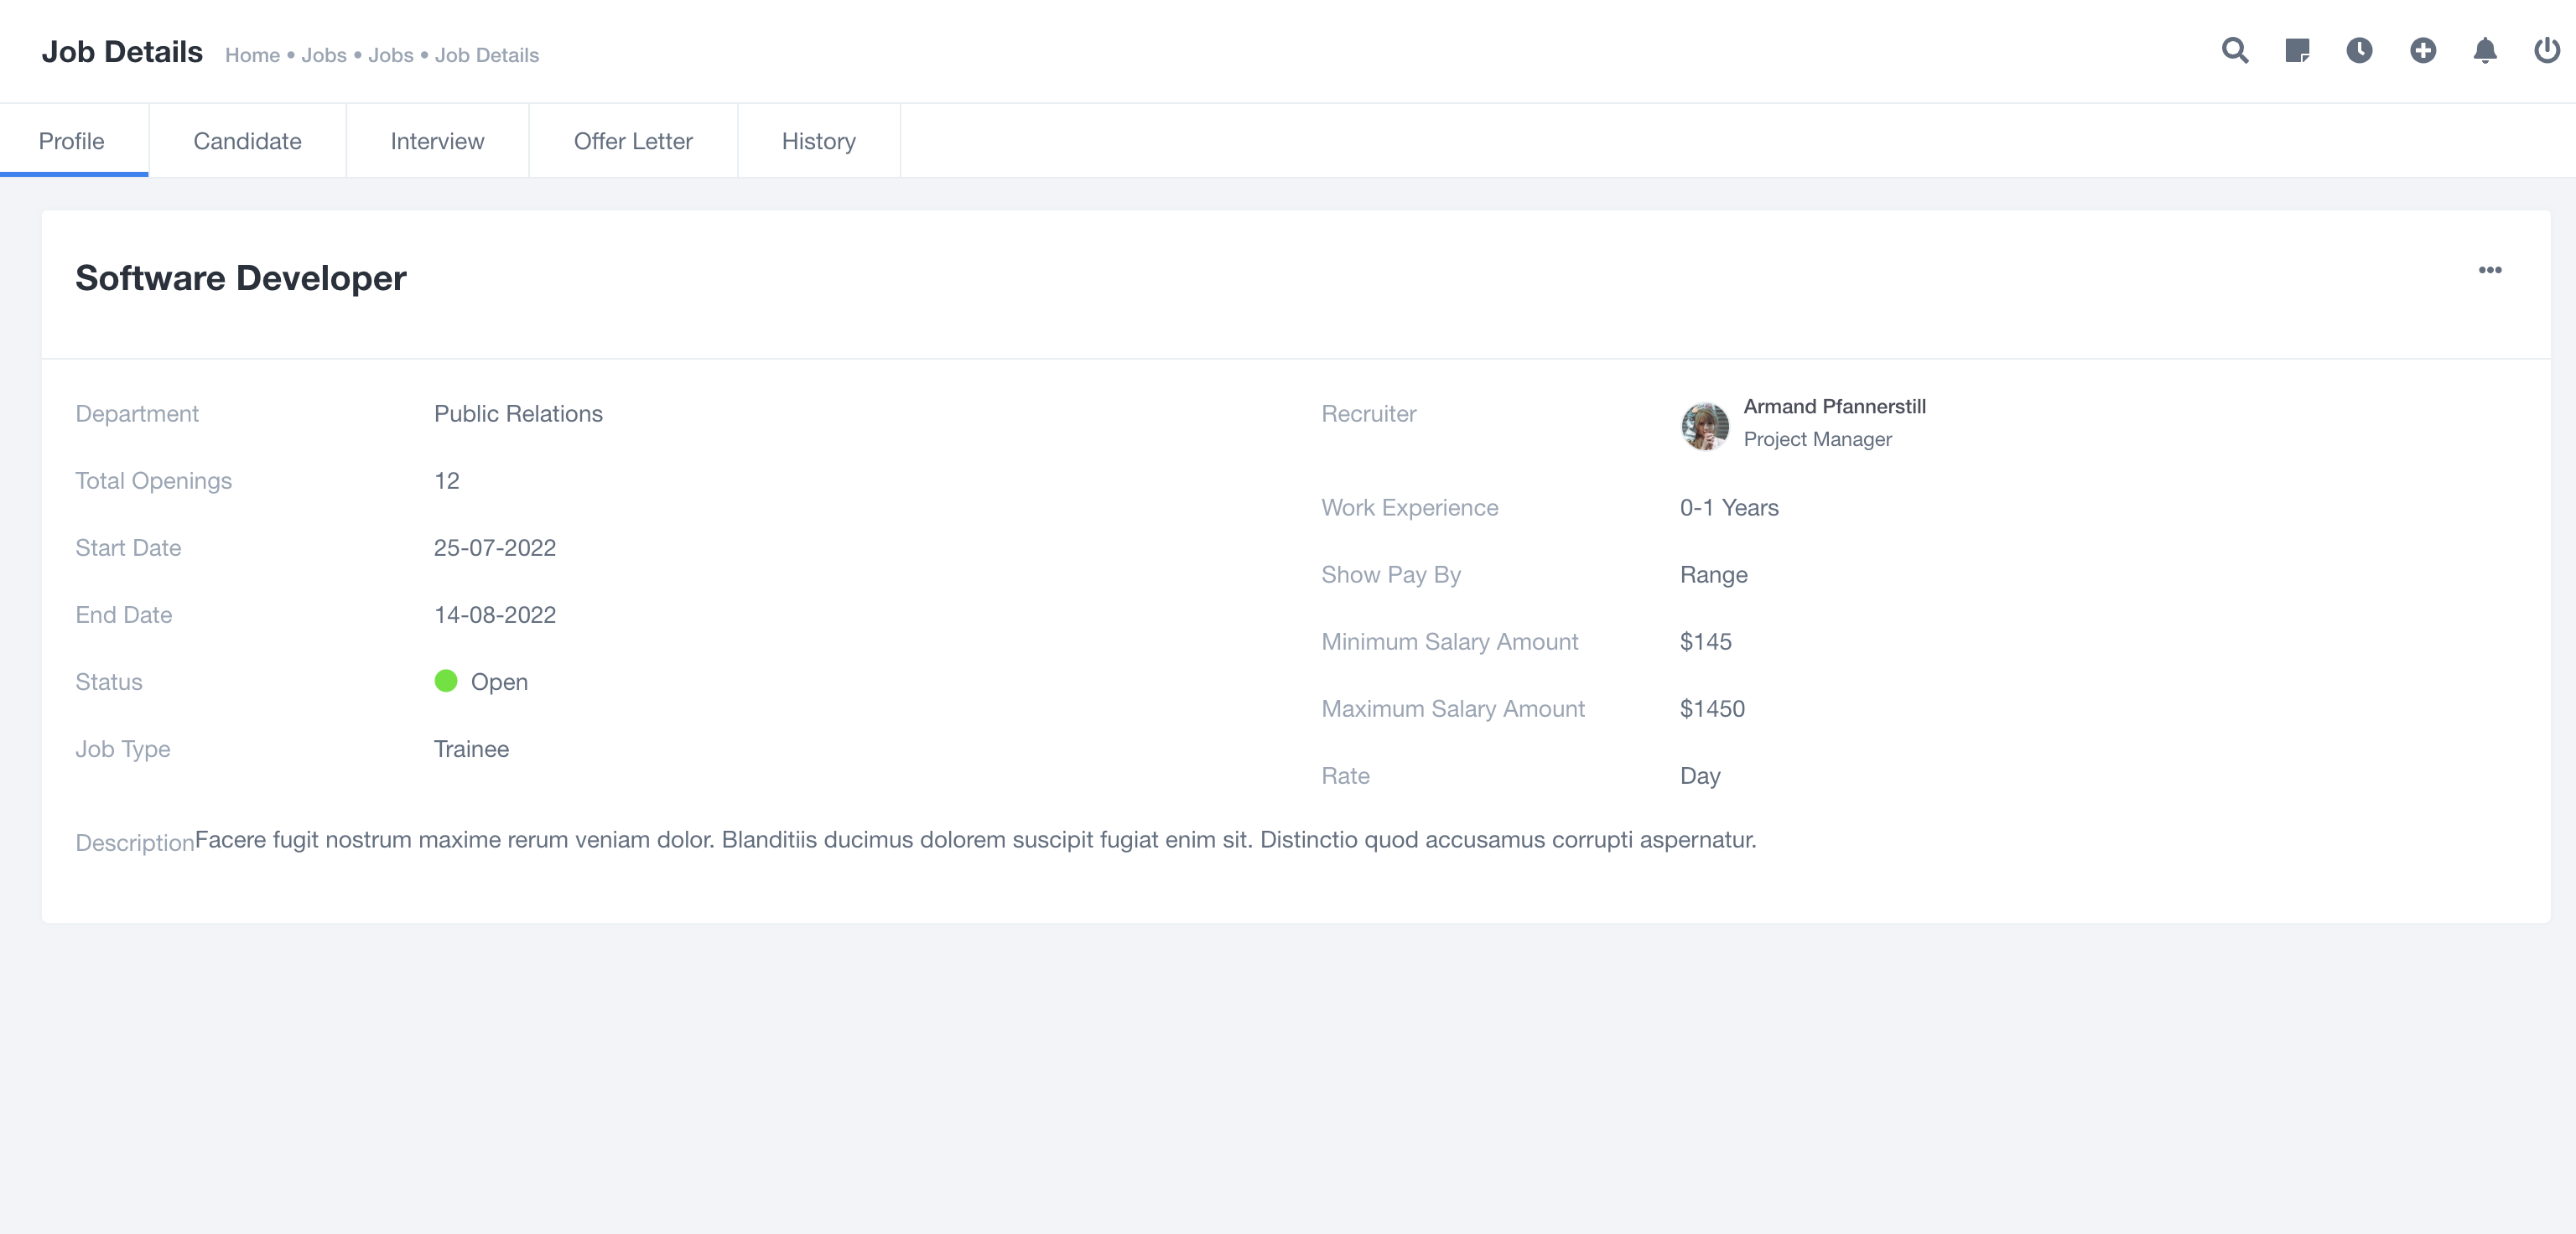Screen dimensions: 2576x1234
Task: Click the second Jobs breadcrumb link
Action: (x=390, y=56)
